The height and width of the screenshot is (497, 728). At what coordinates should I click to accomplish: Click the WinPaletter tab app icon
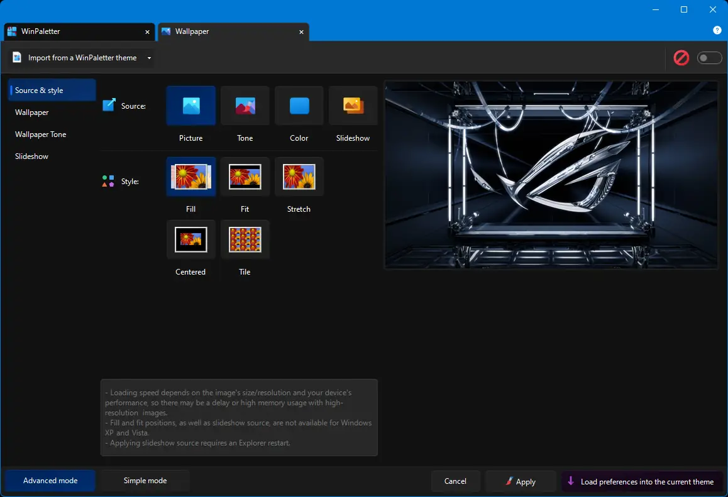pos(12,31)
